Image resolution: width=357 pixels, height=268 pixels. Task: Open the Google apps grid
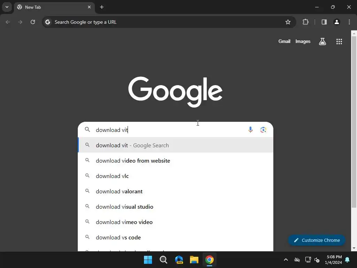tap(339, 42)
